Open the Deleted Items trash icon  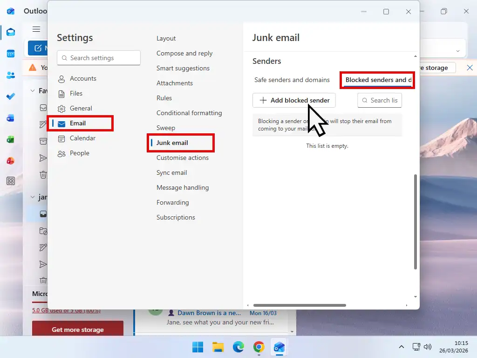pos(43,175)
